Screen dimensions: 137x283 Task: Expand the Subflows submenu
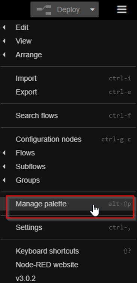pos(68,167)
